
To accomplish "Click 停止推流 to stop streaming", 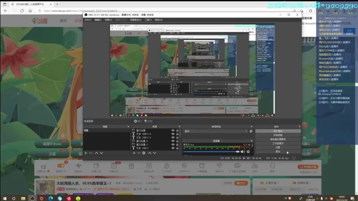I will coord(278,131).
